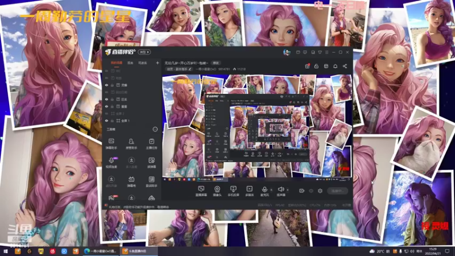This screenshot has height=256, width=455.
Task: Switch to the orange 我的场景 tab
Action: [117, 63]
